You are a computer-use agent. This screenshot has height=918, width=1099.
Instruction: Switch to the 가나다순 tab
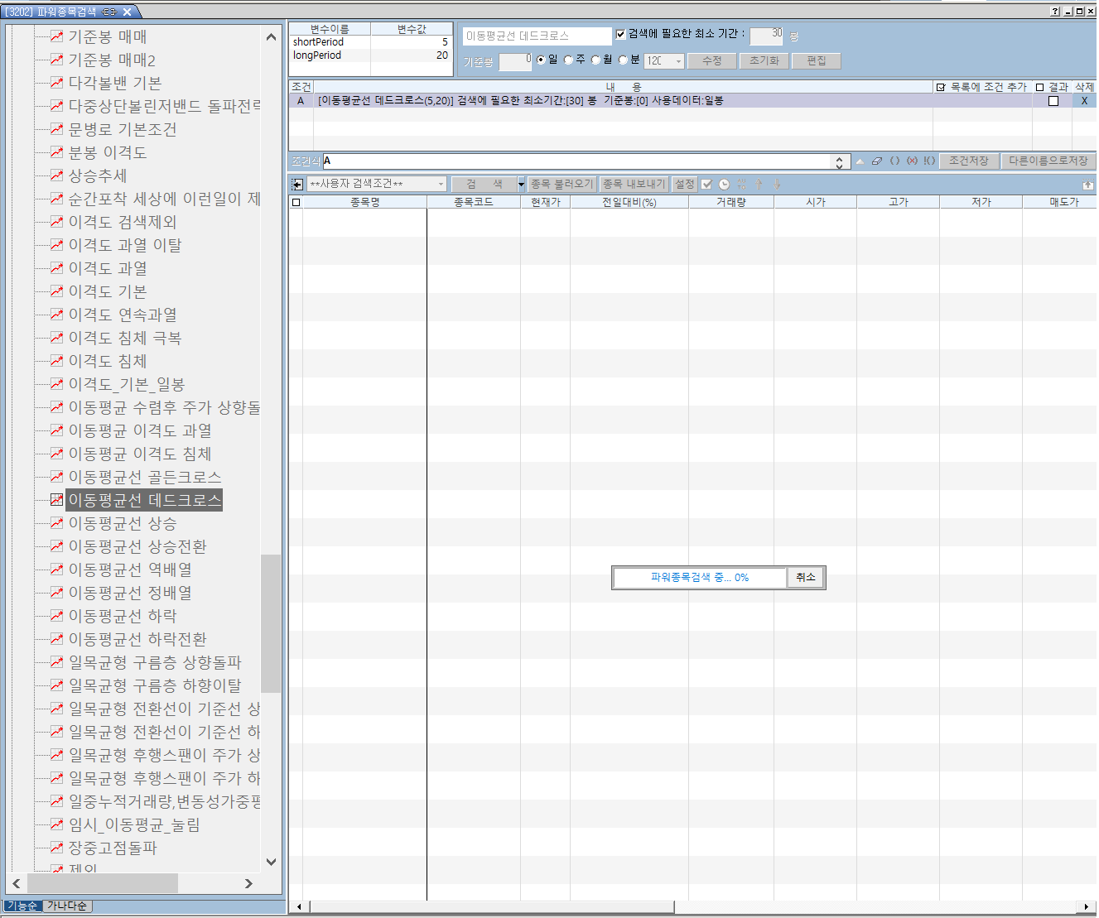click(x=67, y=906)
